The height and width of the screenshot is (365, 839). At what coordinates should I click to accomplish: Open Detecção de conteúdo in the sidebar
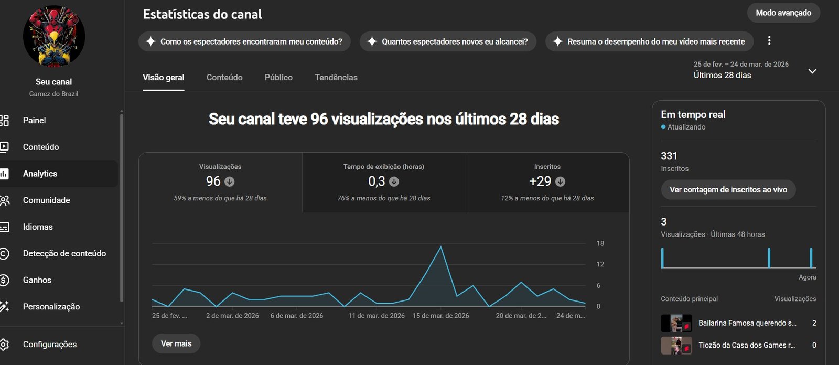coord(59,254)
